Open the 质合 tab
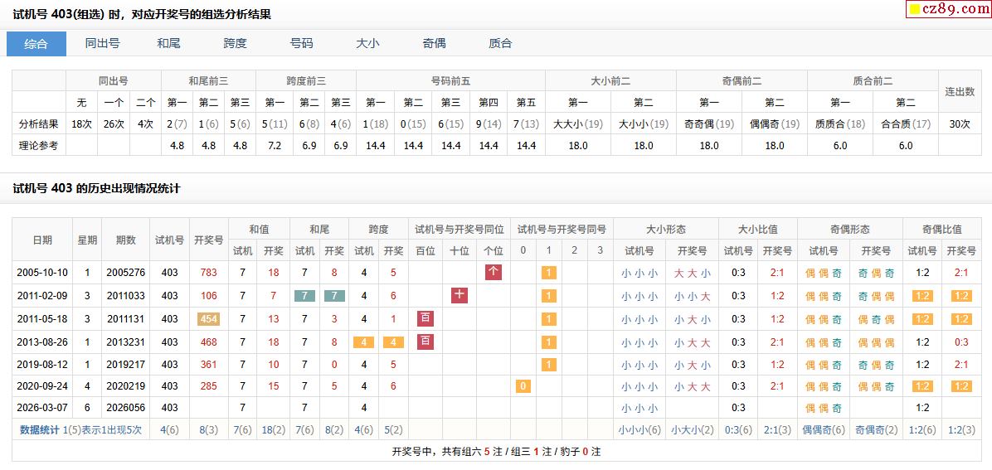992x470 pixels. 501,44
